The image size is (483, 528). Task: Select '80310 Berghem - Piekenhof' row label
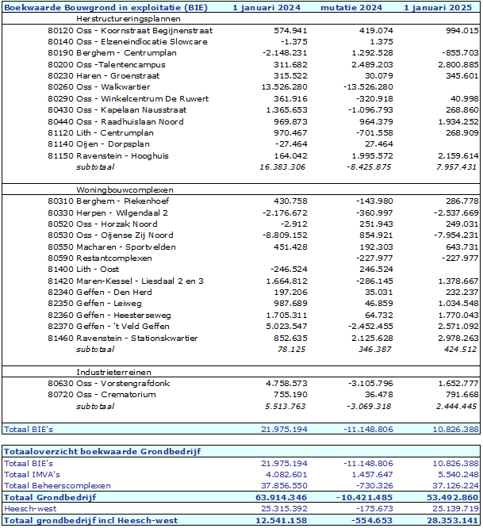(108, 201)
